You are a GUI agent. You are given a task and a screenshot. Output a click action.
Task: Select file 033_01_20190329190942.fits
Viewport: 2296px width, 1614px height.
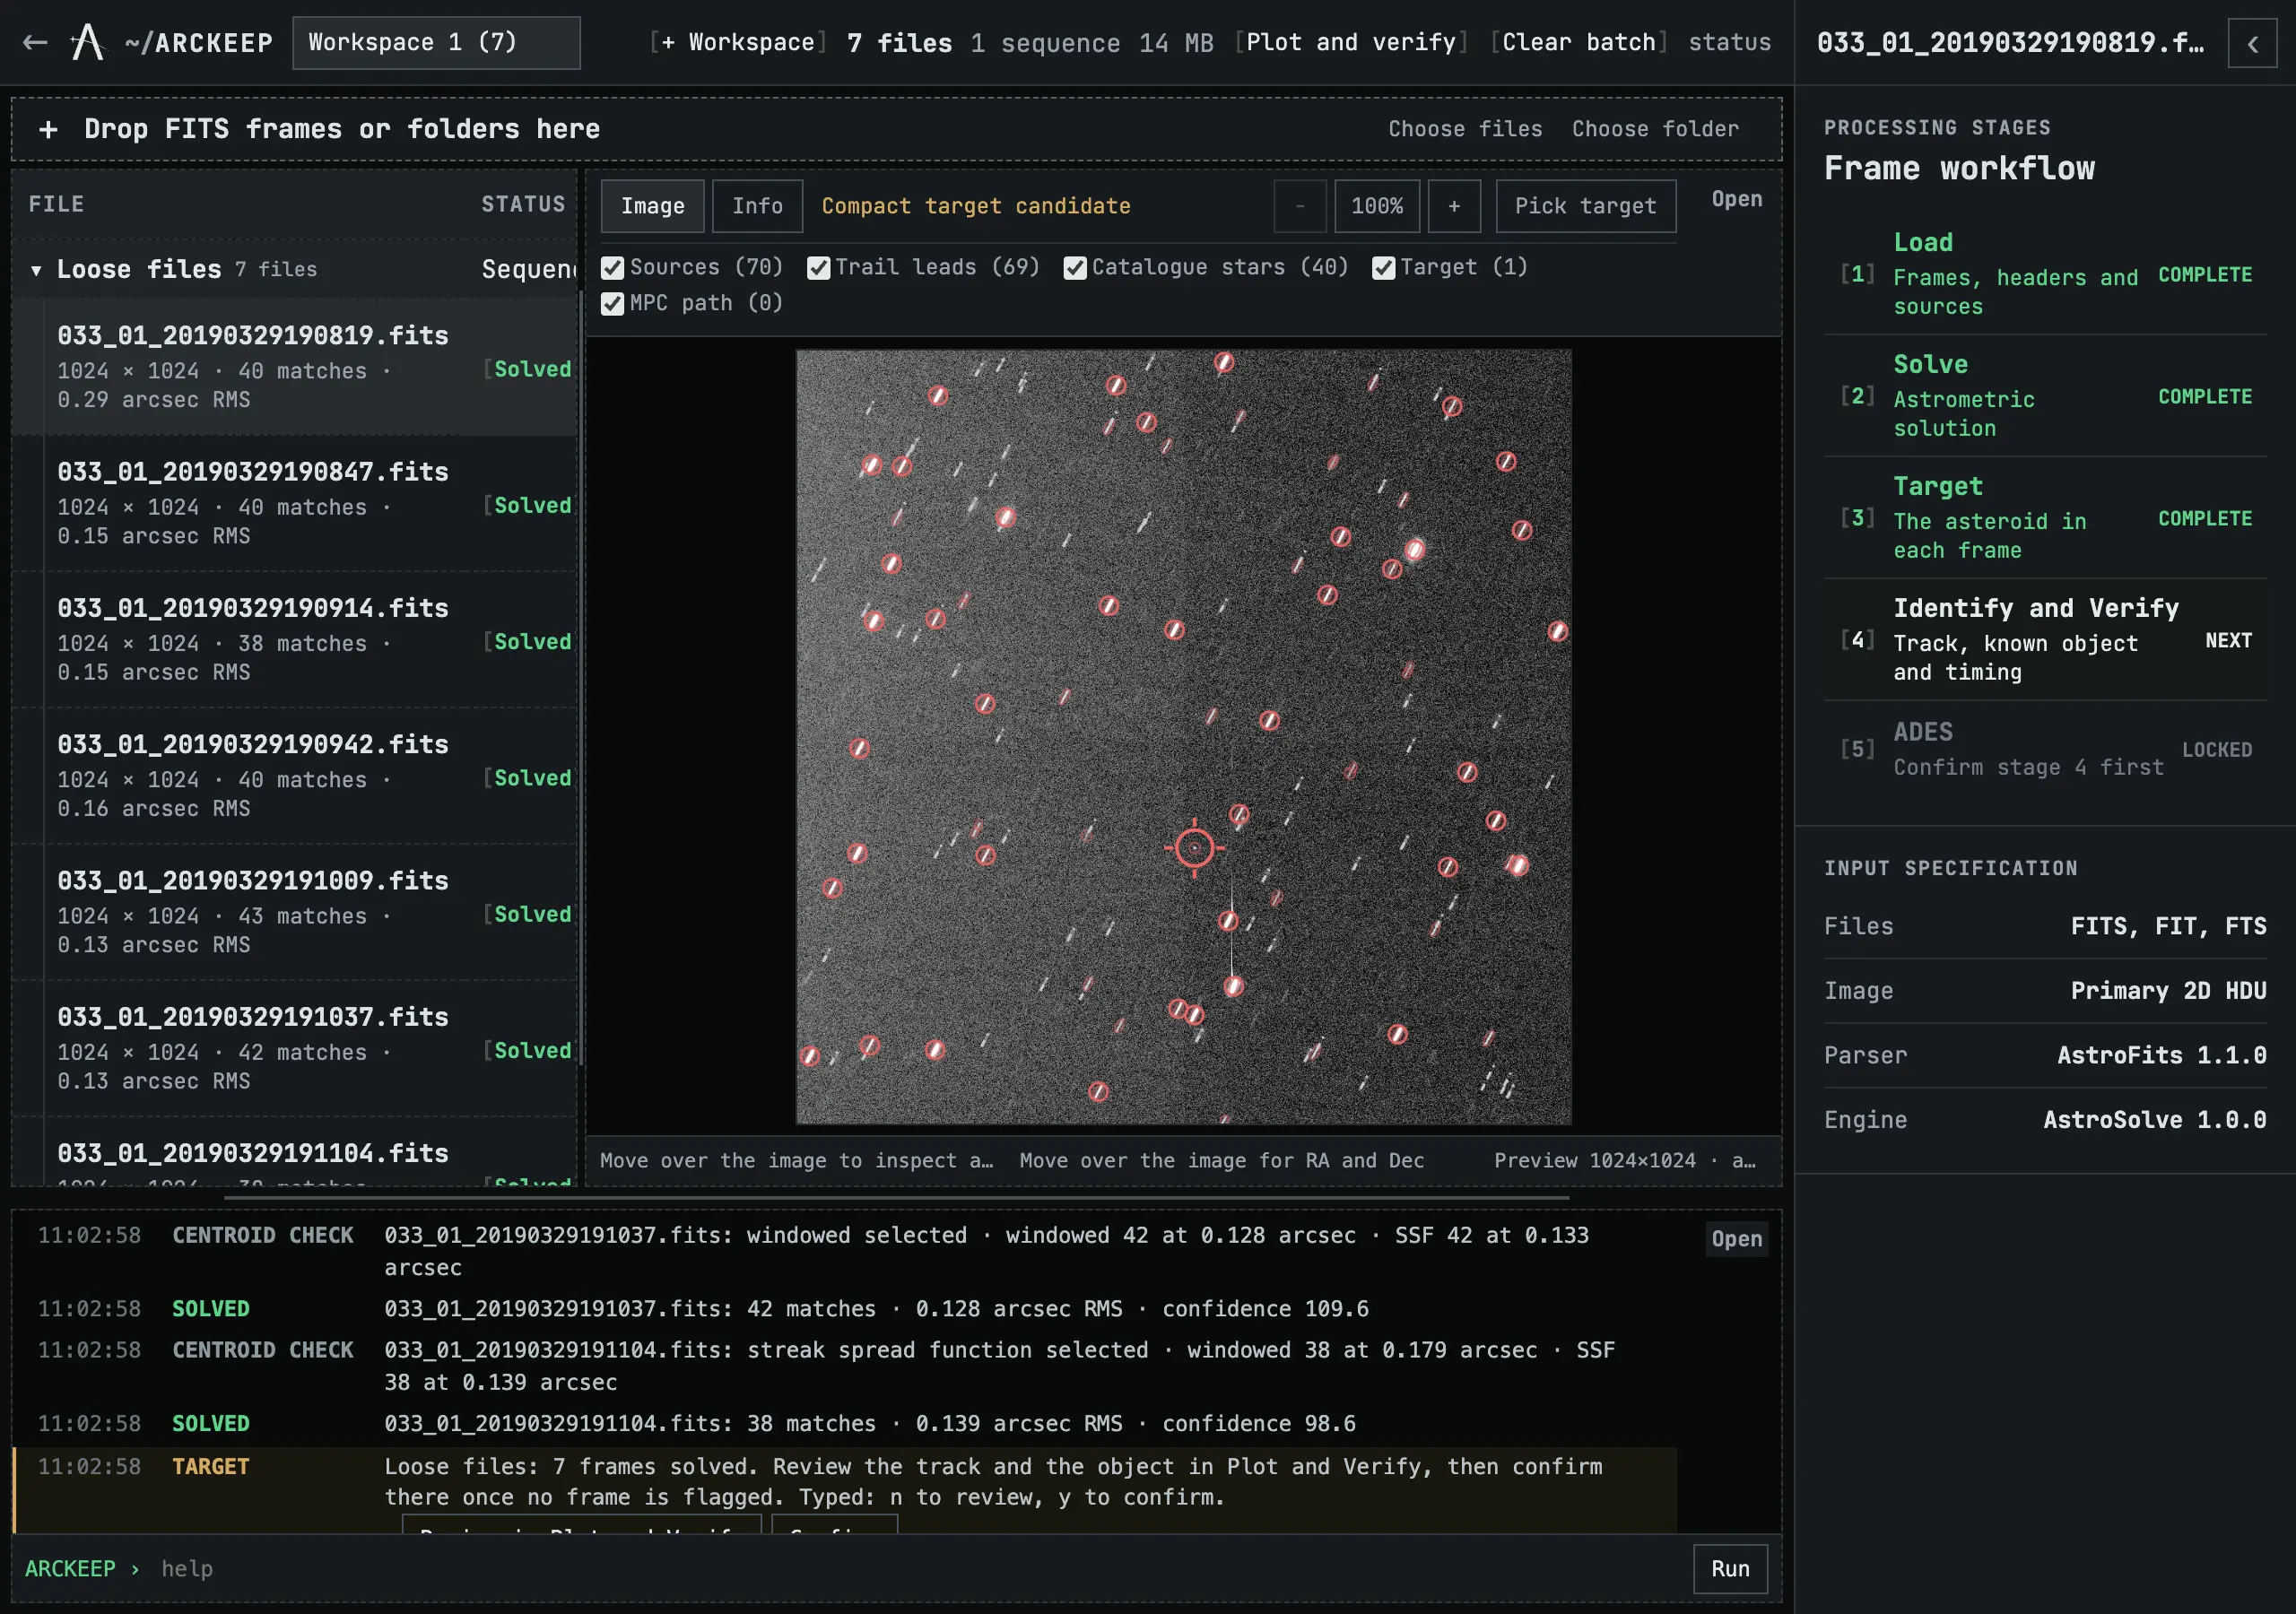click(295, 776)
